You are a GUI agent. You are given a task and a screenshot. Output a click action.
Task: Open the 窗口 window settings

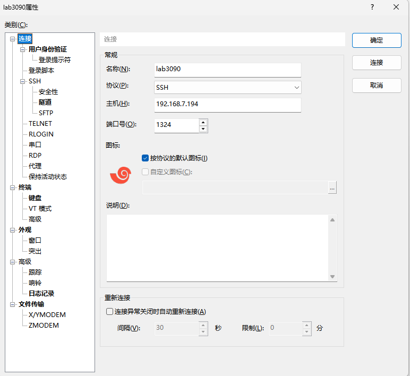click(35, 241)
